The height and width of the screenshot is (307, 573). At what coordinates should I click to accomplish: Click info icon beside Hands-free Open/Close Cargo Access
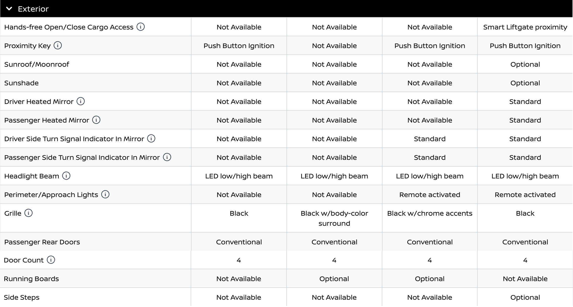(141, 27)
